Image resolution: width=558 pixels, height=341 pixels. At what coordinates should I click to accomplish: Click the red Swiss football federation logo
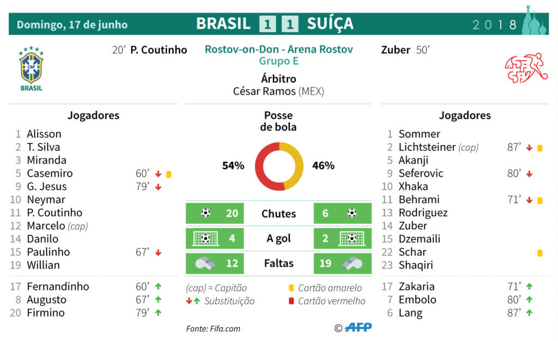tap(526, 68)
